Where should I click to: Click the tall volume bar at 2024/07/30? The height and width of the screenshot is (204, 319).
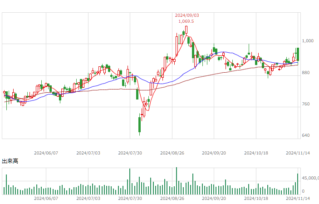point(130,181)
